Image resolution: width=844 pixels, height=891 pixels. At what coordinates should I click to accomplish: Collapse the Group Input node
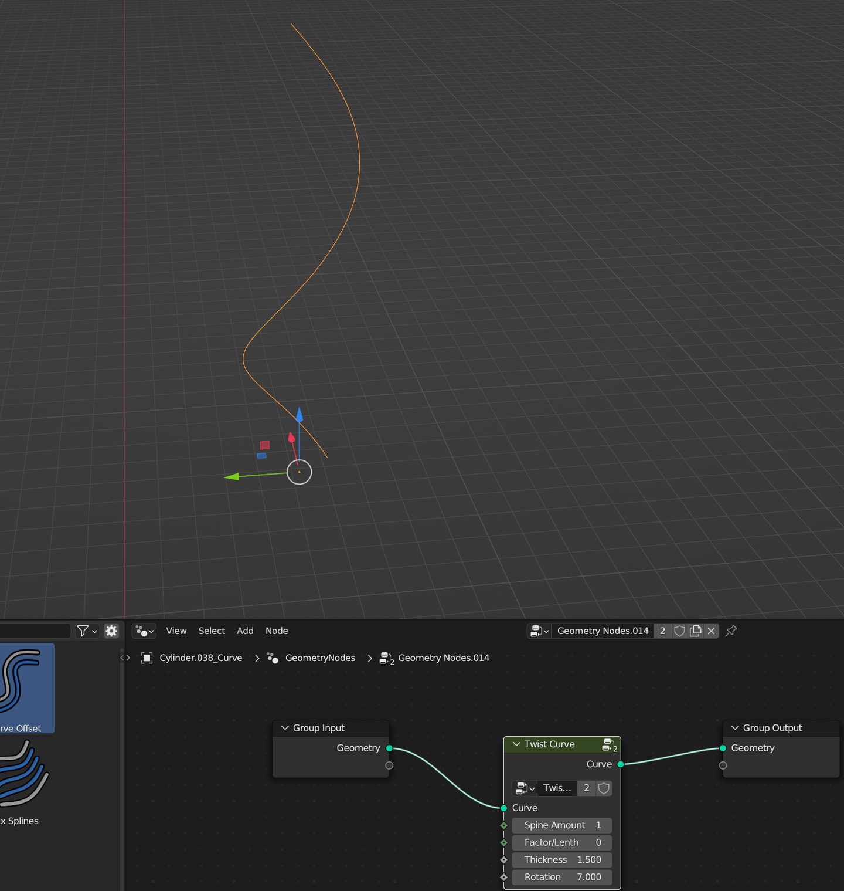click(x=285, y=728)
